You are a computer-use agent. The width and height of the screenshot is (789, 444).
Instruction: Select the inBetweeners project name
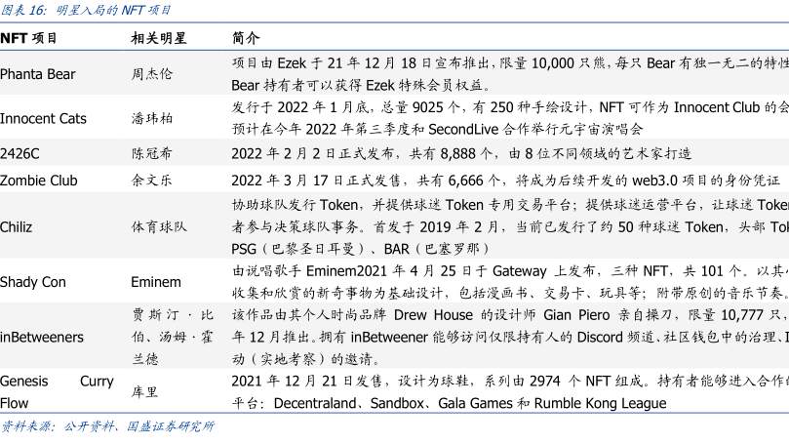point(42,337)
